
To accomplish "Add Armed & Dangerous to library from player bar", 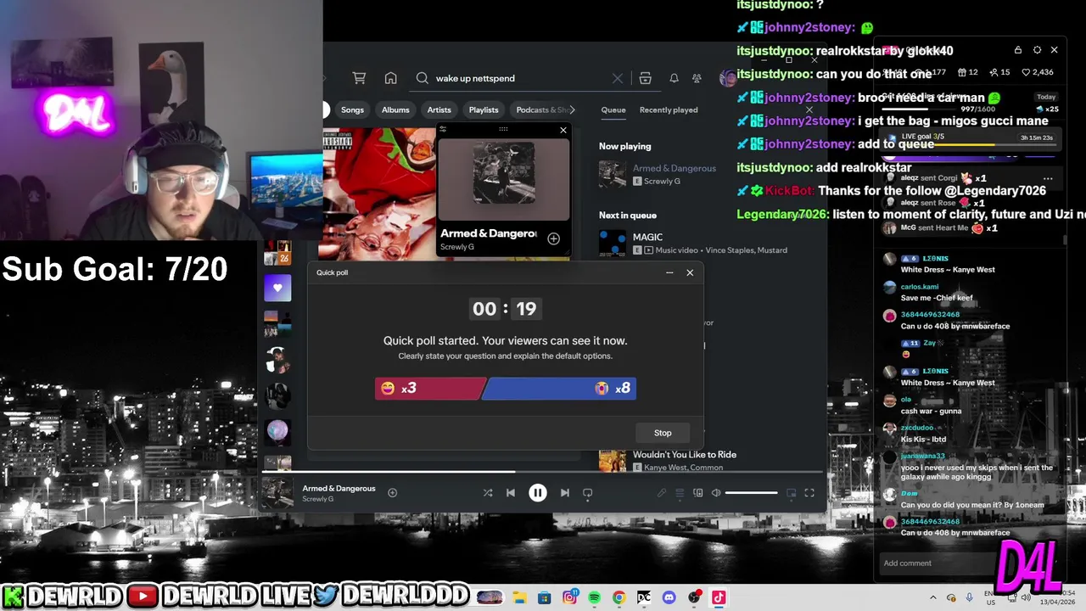I will (392, 492).
